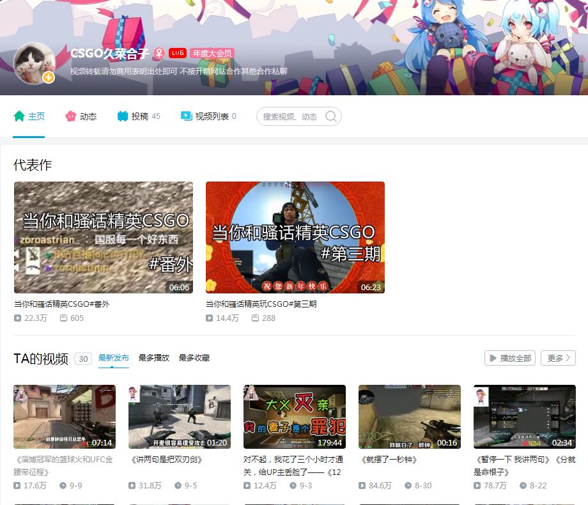The height and width of the screenshot is (505, 588).
Task: Click the TA的视频 section heading
Action: [41, 359]
